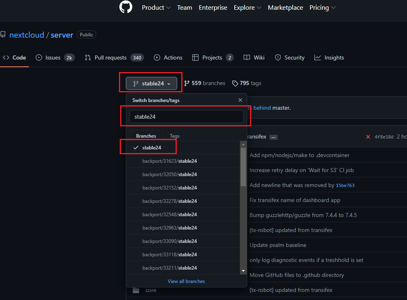The width and height of the screenshot is (407, 300).
Task: Open the core folder
Action: coord(151,290)
